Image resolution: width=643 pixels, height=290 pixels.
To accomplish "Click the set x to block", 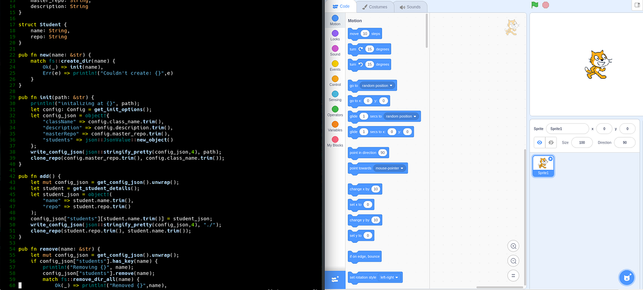I will pos(361,205).
